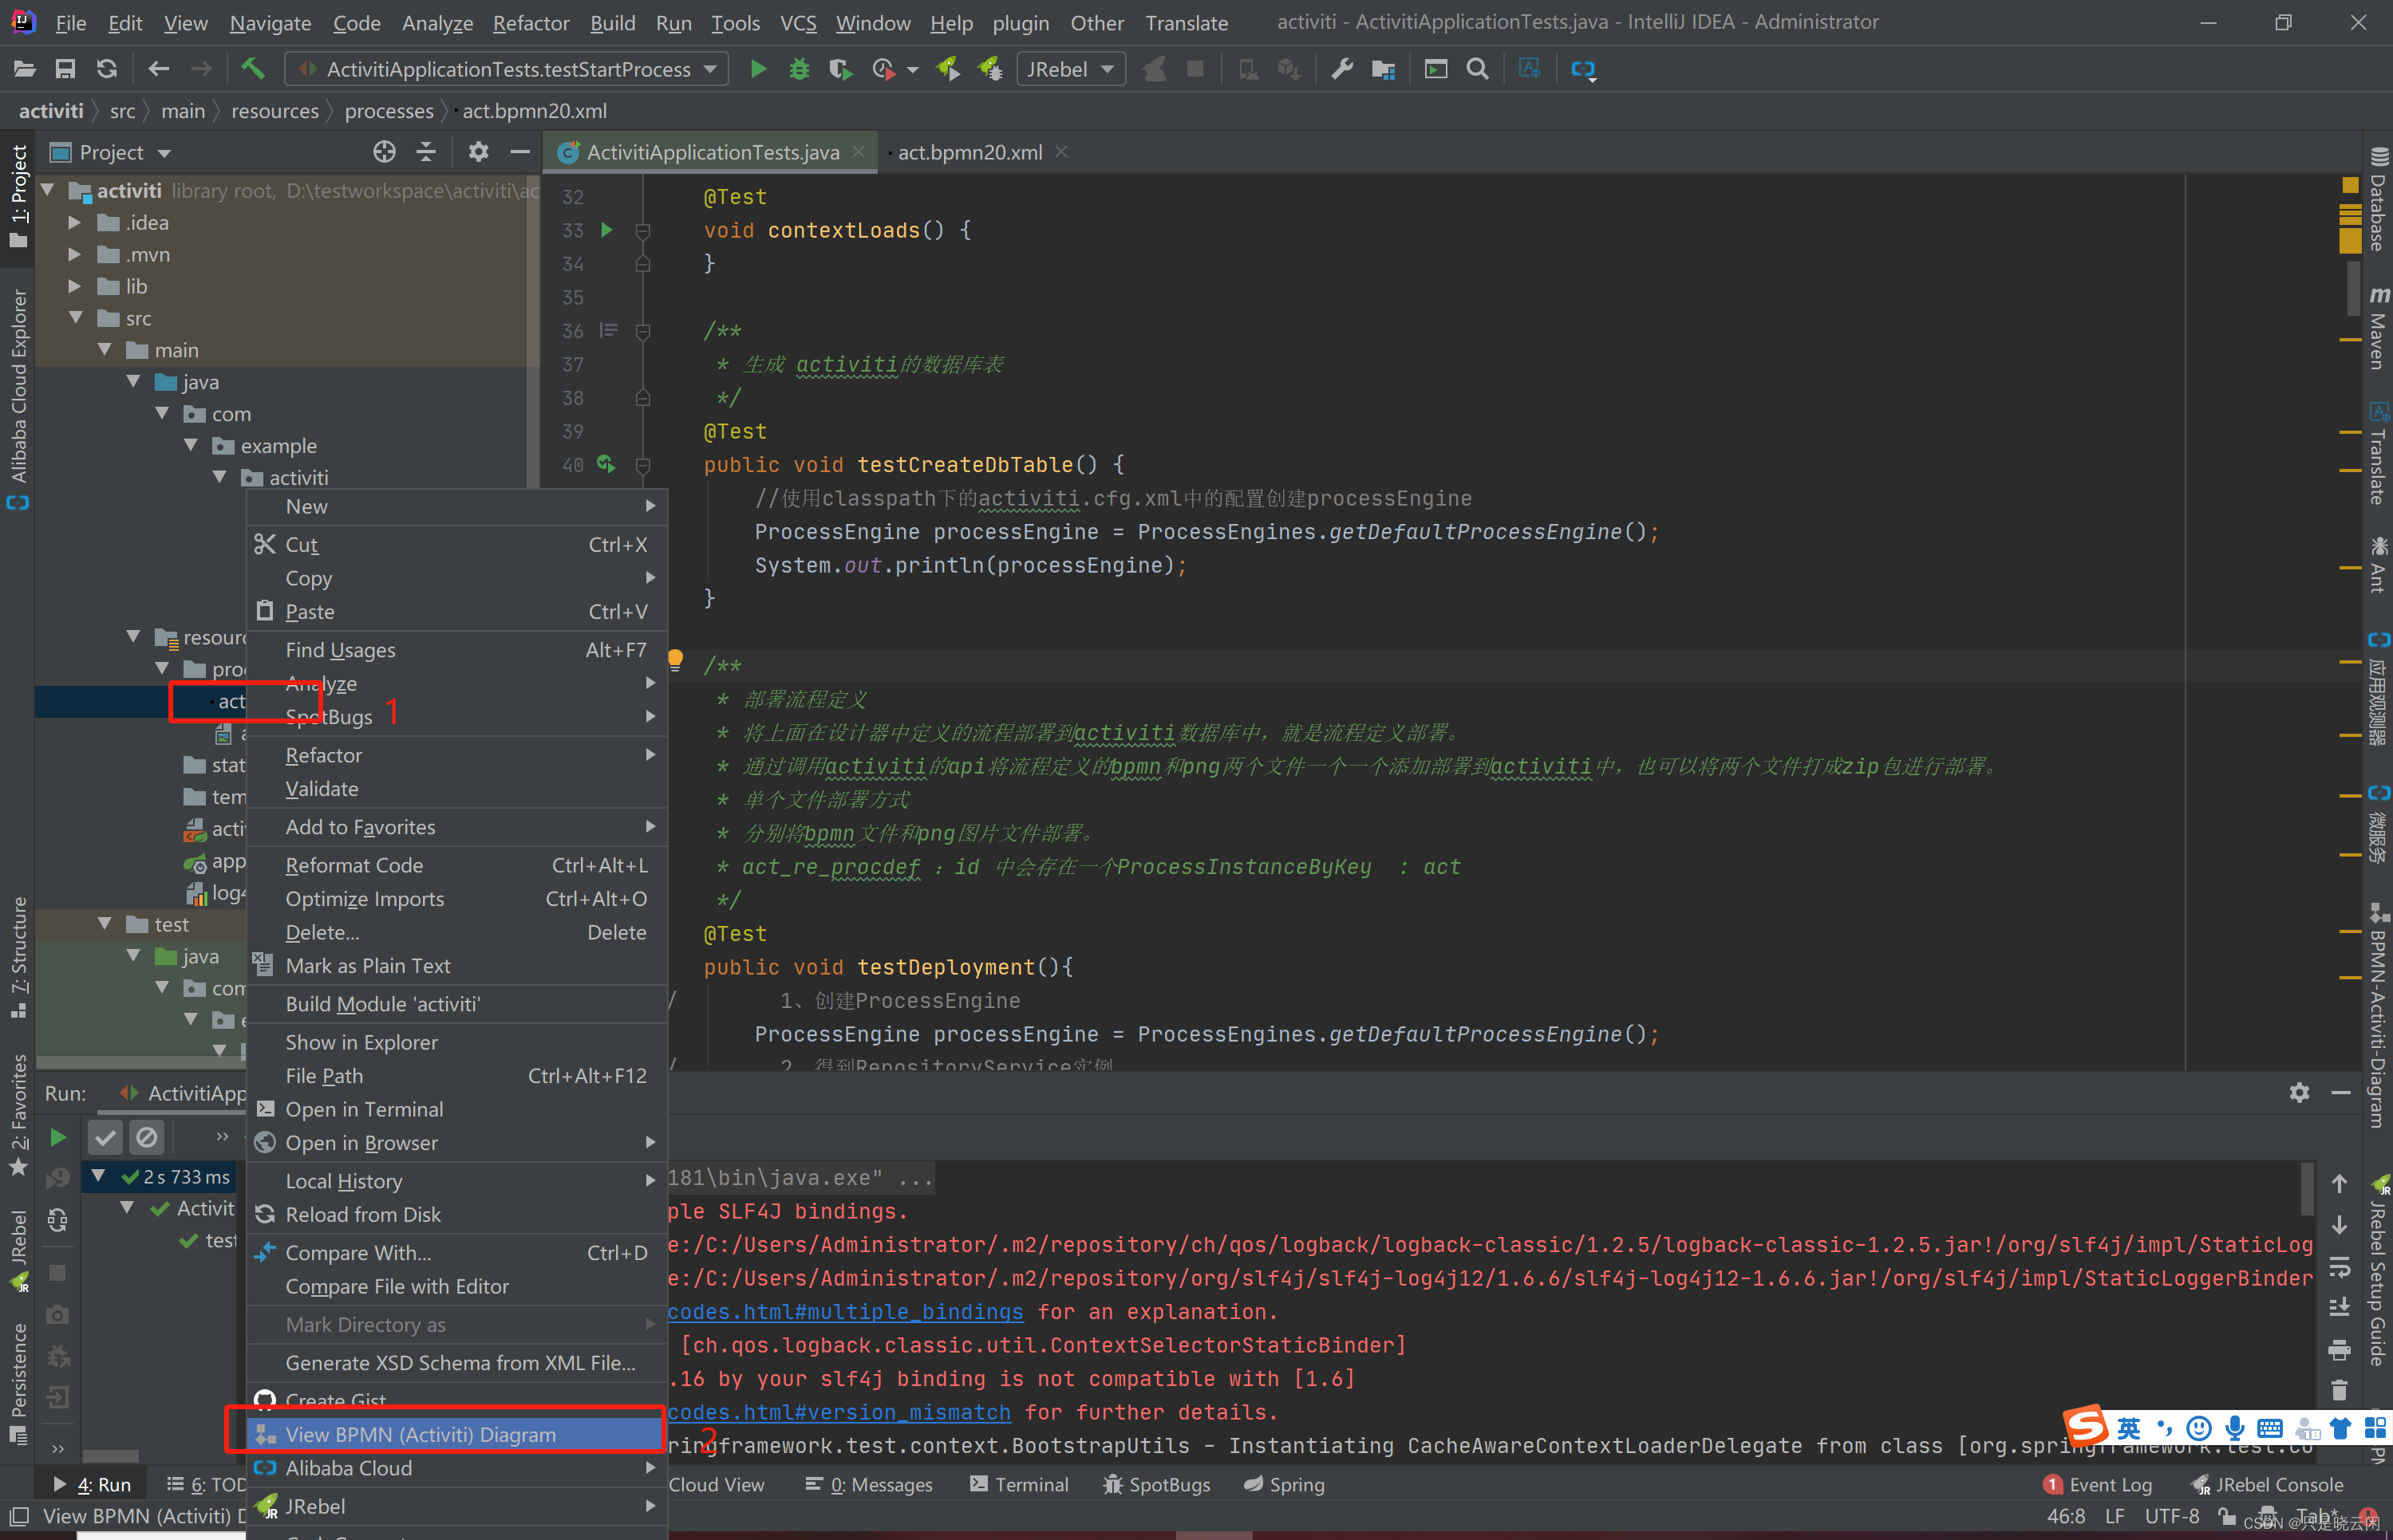
Task: Select View BPMN (Activiti) Diagram menu entry
Action: pyautogui.click(x=456, y=1434)
